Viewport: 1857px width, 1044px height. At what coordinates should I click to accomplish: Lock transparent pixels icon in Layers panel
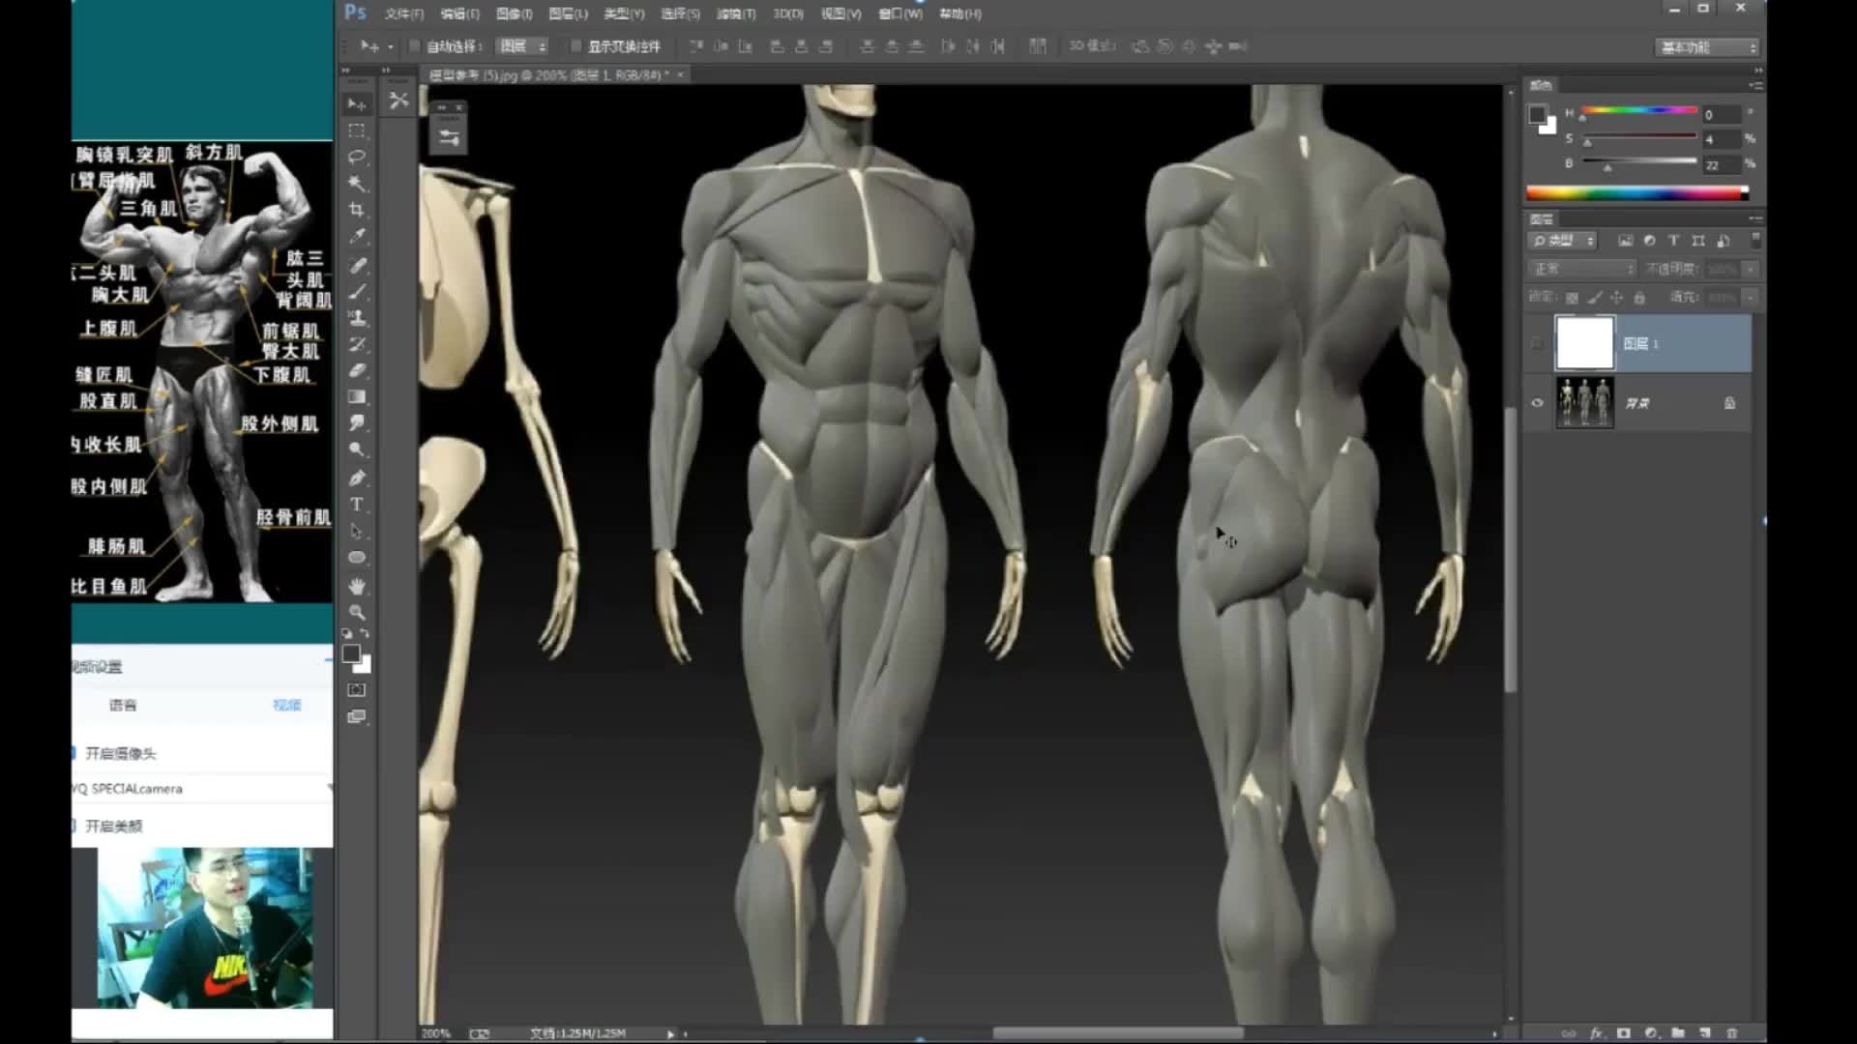pyautogui.click(x=1572, y=298)
